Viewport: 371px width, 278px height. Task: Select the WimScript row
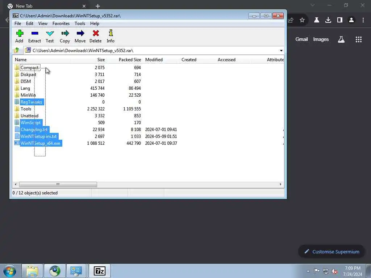148,122
